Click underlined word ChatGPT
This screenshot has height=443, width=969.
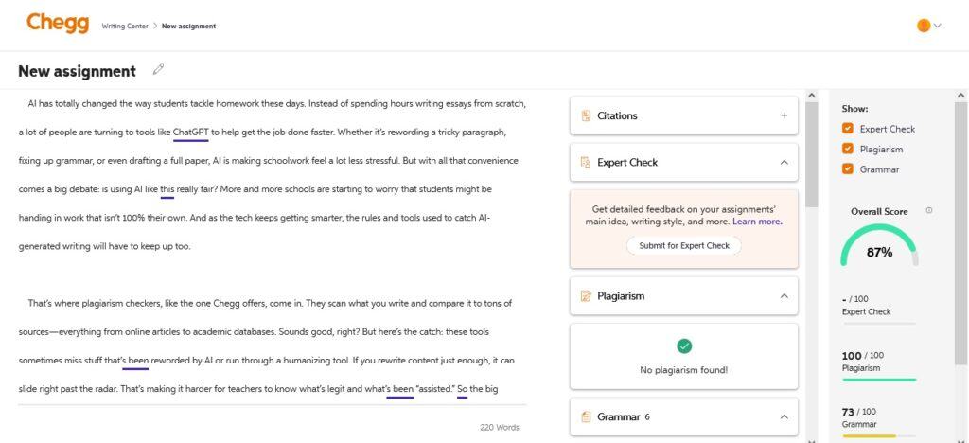pyautogui.click(x=191, y=133)
